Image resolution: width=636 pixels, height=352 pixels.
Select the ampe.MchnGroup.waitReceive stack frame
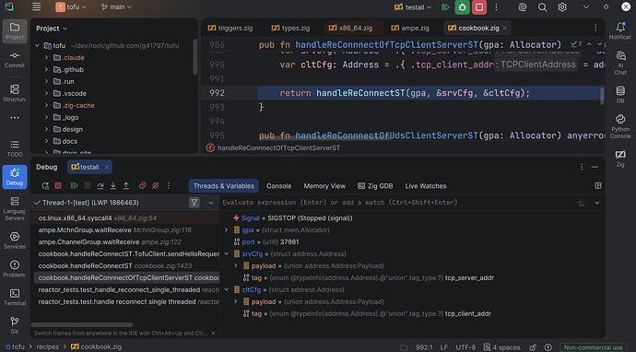tap(125, 230)
